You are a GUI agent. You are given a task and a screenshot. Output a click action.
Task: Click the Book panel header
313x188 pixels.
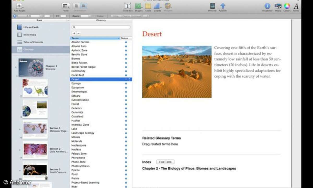(39, 20)
